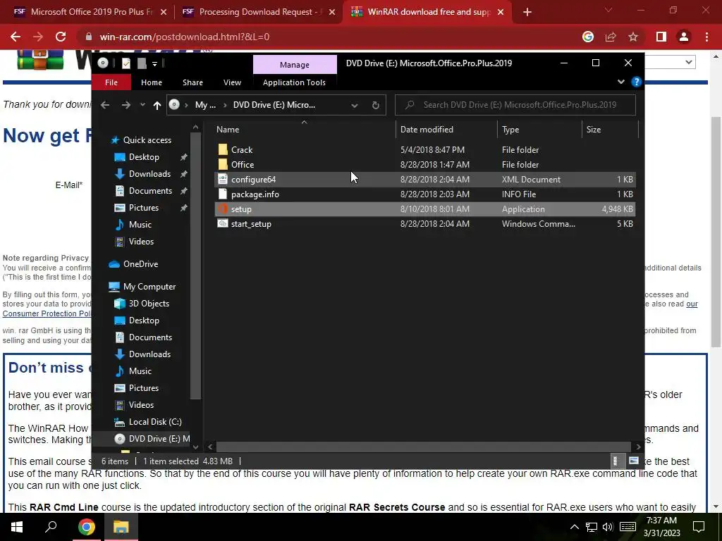Click the File Explorer horizontal scrollbar
This screenshot has width=722, height=541.
click(x=424, y=447)
